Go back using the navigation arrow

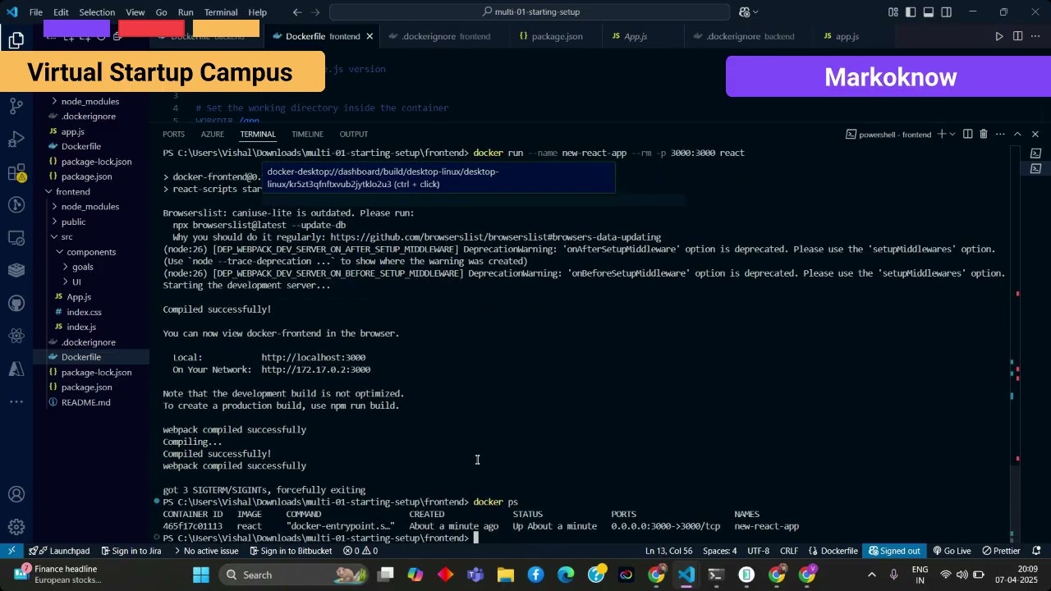pyautogui.click(x=297, y=11)
